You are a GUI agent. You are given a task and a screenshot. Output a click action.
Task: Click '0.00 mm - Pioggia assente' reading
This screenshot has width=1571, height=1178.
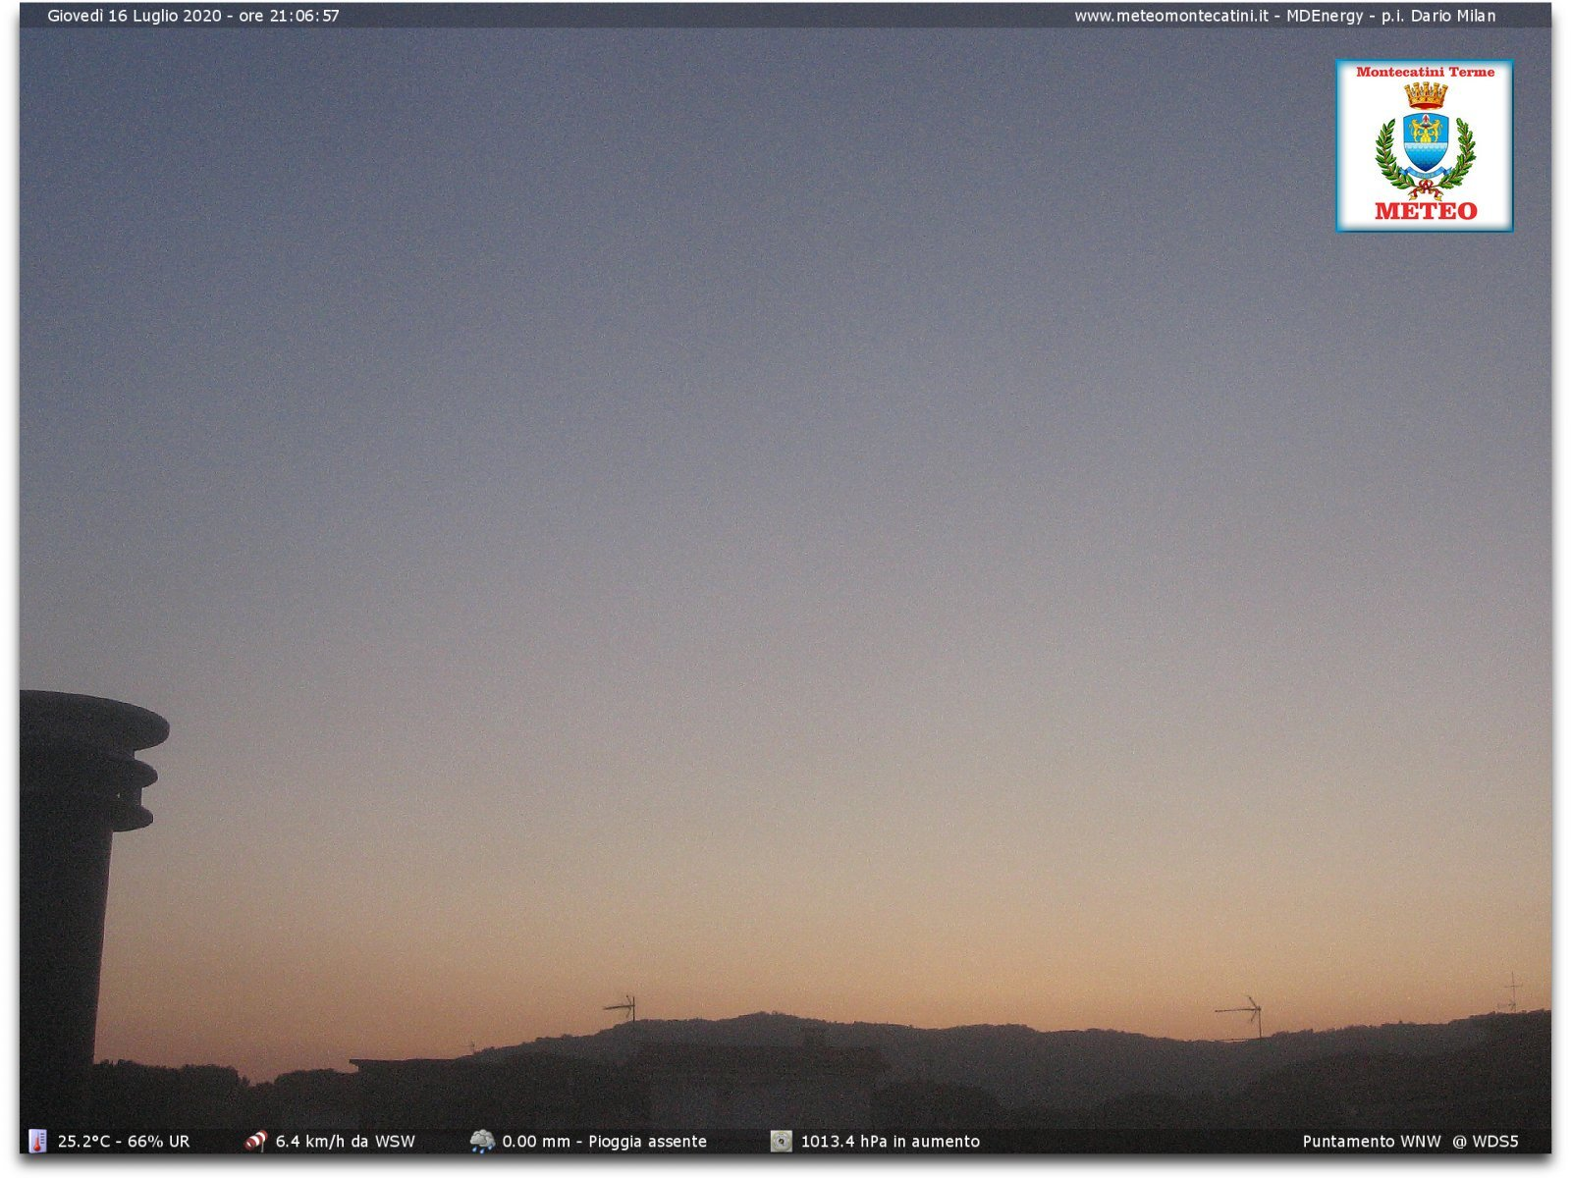(x=605, y=1142)
